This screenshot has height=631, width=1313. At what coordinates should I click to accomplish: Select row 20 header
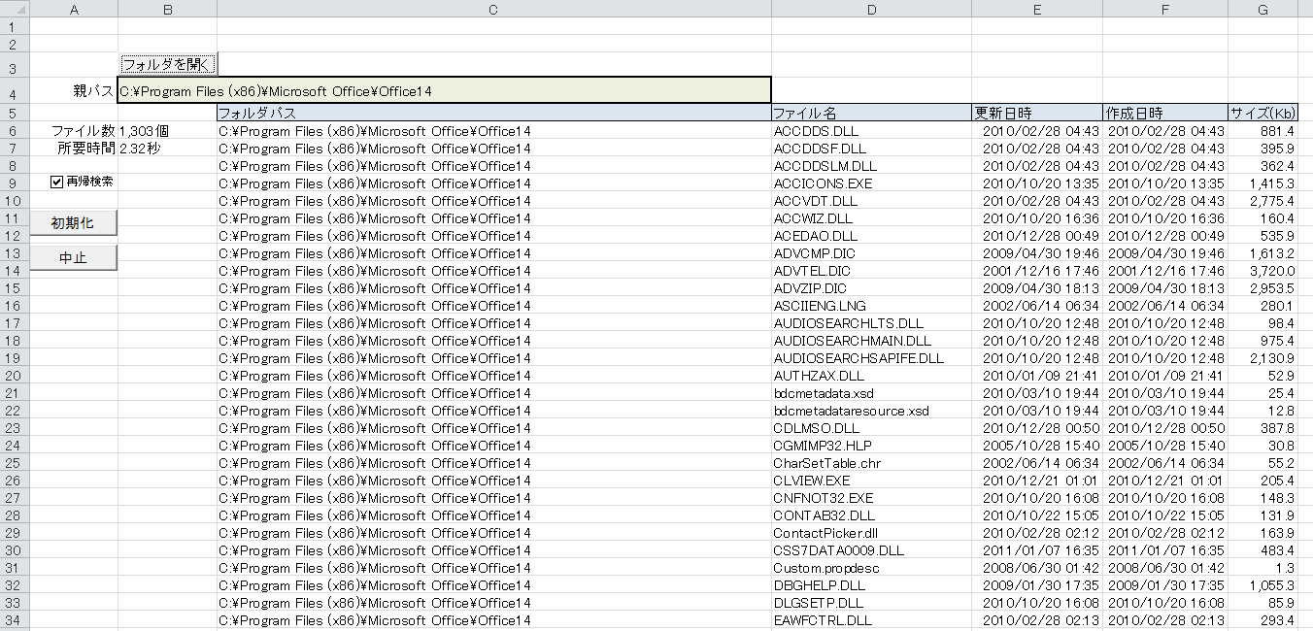tap(15, 375)
